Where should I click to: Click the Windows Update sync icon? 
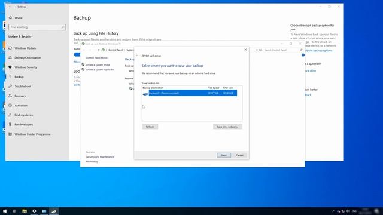[x=10, y=48]
